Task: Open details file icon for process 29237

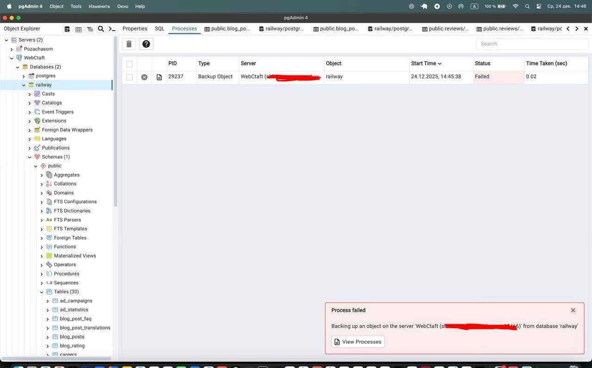Action: 159,77
